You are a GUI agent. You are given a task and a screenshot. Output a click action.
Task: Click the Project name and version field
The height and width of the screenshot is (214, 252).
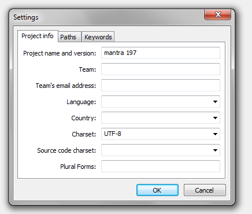click(161, 53)
